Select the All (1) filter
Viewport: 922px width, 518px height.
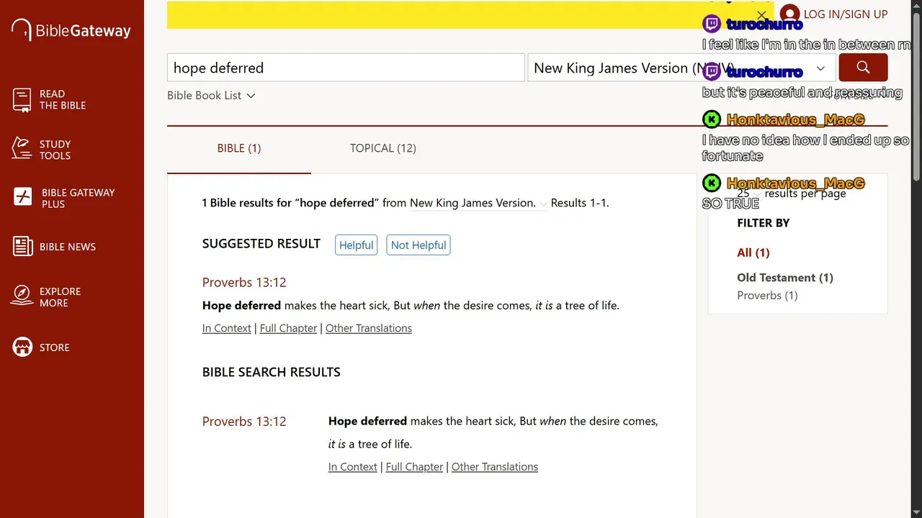[x=753, y=253]
